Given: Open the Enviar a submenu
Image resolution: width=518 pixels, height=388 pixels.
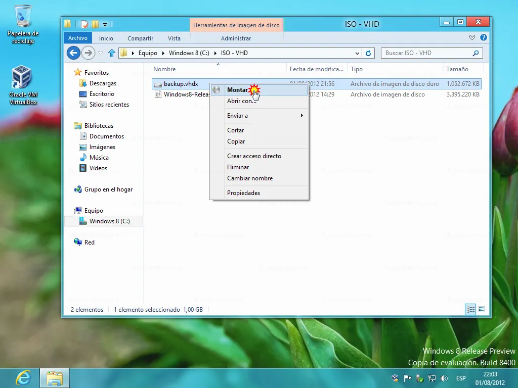Looking at the screenshot, I should click(x=260, y=116).
